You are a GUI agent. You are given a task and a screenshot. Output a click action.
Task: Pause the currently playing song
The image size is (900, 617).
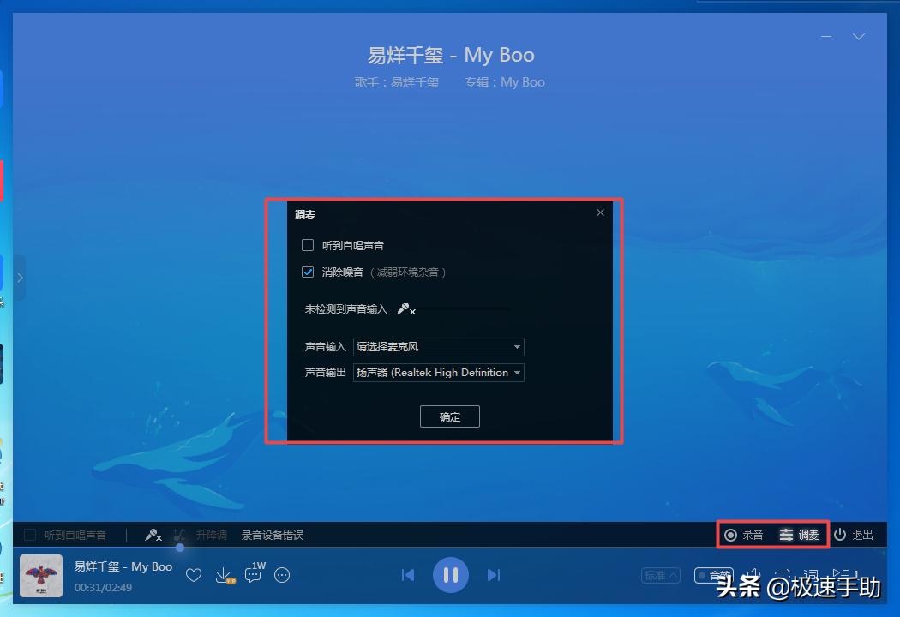click(x=451, y=575)
